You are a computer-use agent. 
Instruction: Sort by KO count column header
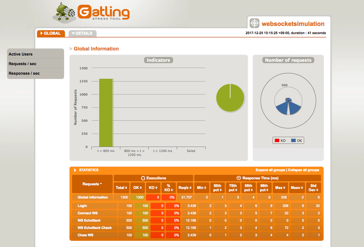153,188
